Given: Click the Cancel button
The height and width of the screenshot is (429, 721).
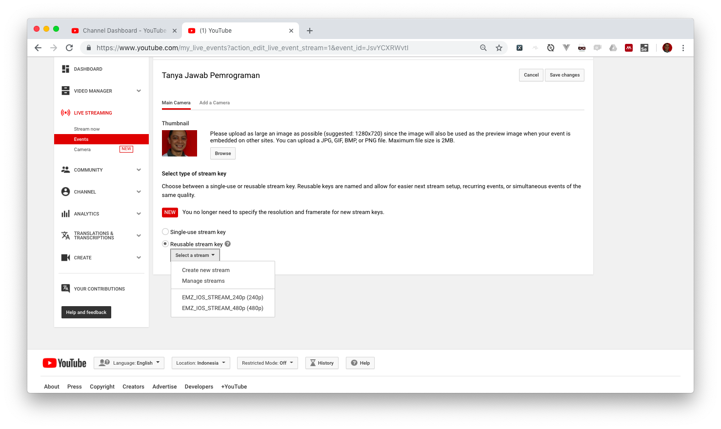Looking at the screenshot, I should coord(531,75).
